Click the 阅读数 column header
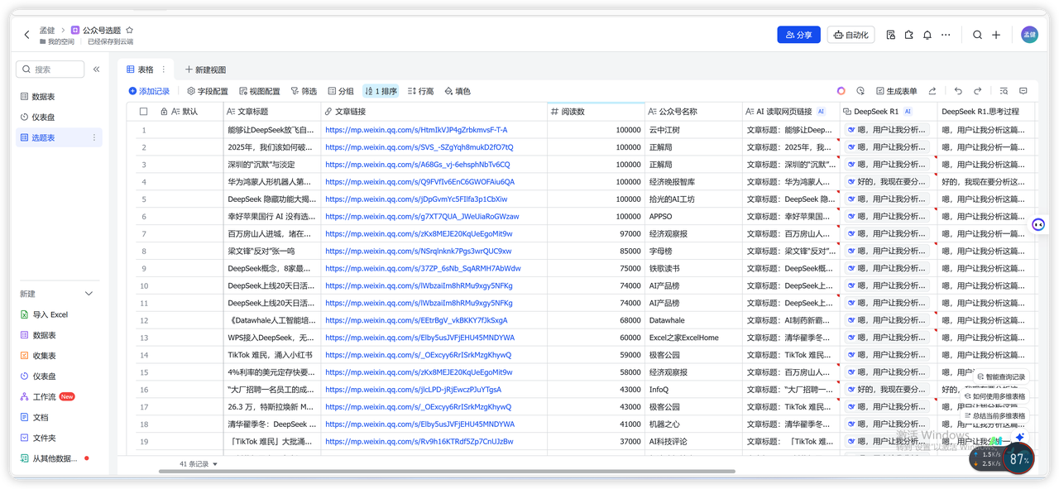Viewport: 1059px width, 489px height. click(x=596, y=112)
